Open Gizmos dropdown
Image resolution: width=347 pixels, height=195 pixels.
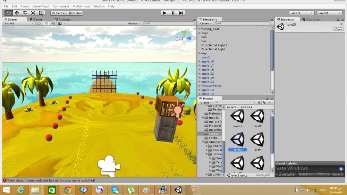click(x=134, y=23)
